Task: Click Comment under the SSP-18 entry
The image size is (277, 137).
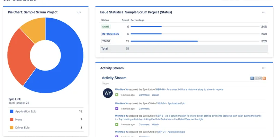Action: [x=144, y=95]
